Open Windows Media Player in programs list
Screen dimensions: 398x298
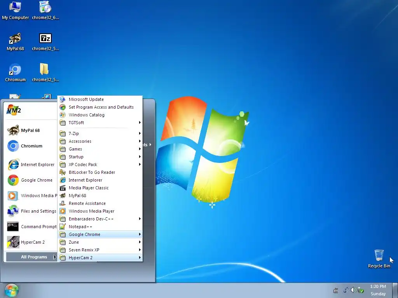click(x=100, y=211)
